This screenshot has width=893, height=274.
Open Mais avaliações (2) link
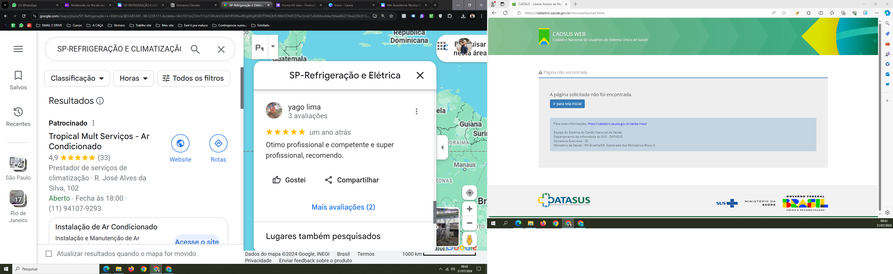tap(343, 207)
